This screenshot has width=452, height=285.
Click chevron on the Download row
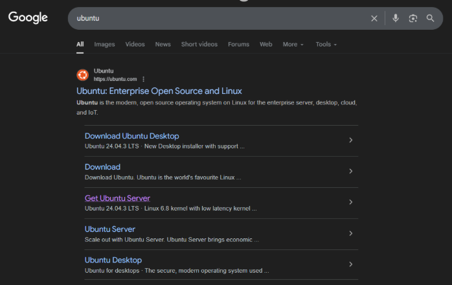tap(350, 171)
